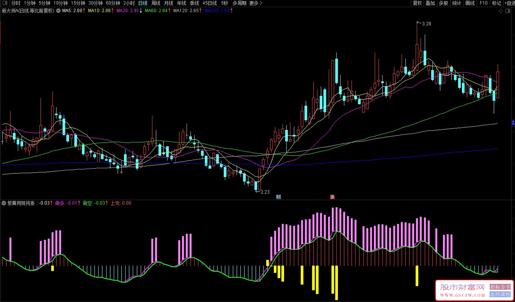Screen dimensions: 515x302
Task: Expand main chart indicator dropdown beside 新大洲A
Action: [x=59, y=11]
